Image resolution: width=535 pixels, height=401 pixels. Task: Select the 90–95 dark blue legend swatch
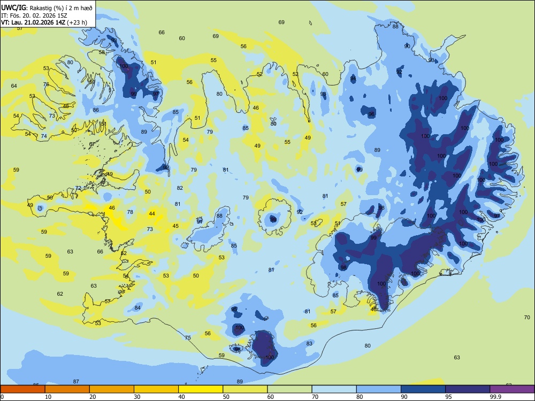(x=423, y=389)
